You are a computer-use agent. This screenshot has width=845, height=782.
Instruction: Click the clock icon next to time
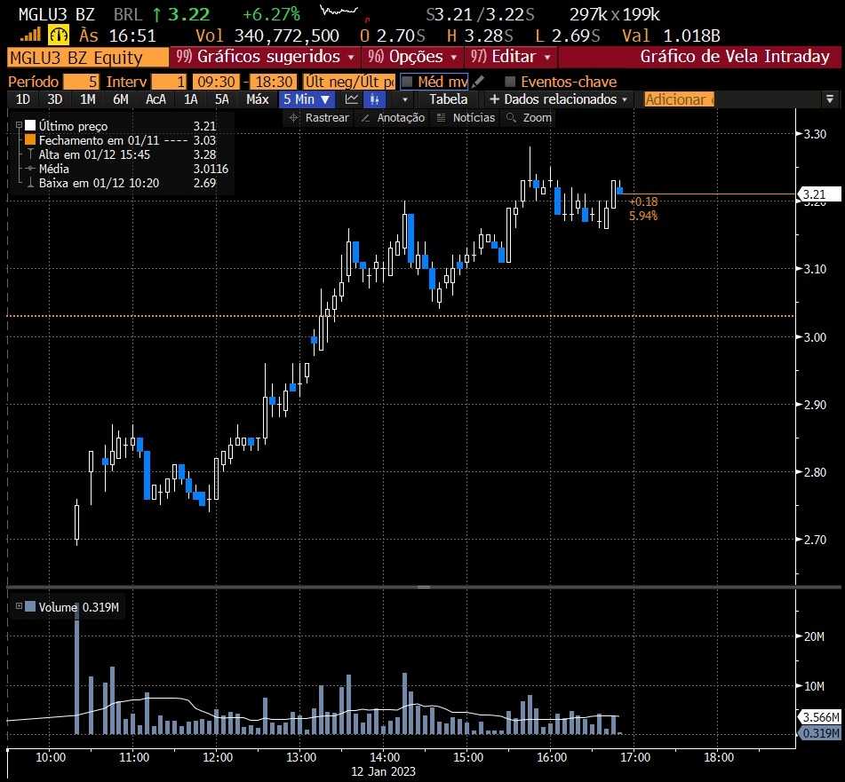click(x=61, y=36)
